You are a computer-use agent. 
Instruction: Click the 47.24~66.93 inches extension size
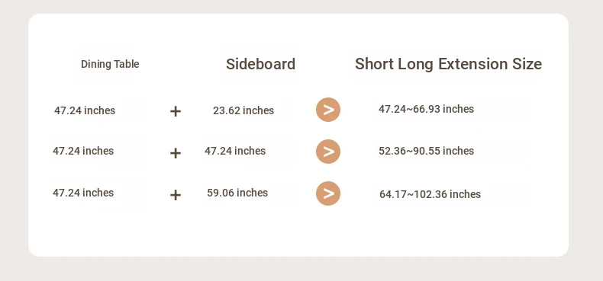(426, 109)
